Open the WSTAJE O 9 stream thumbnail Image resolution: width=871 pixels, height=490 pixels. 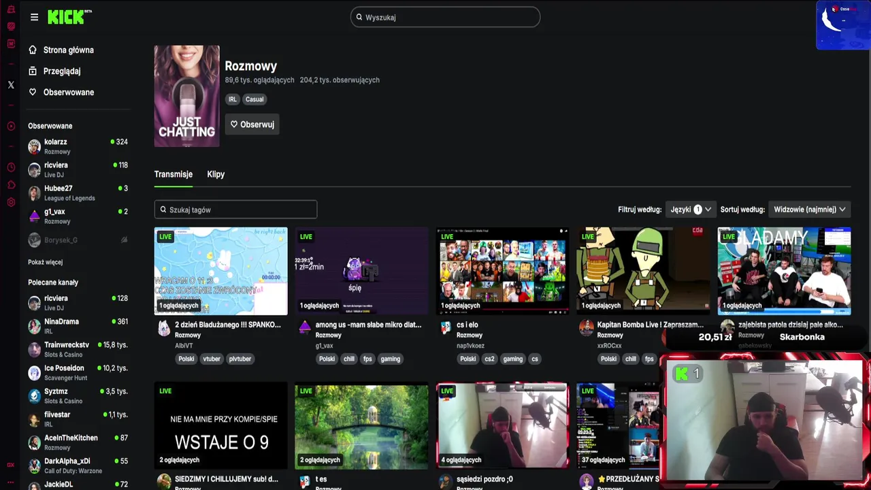point(220,425)
